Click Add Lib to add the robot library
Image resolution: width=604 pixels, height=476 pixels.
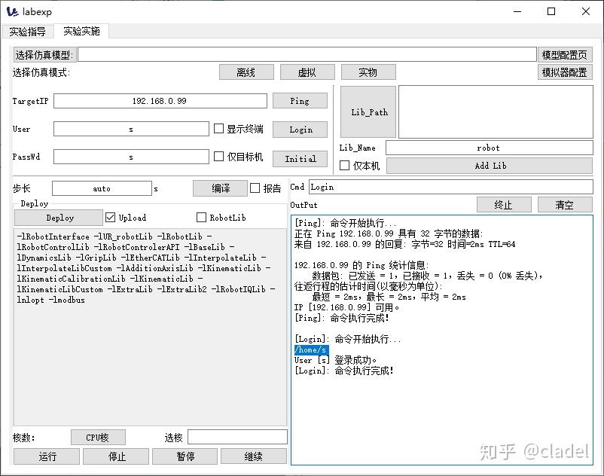[490, 165]
